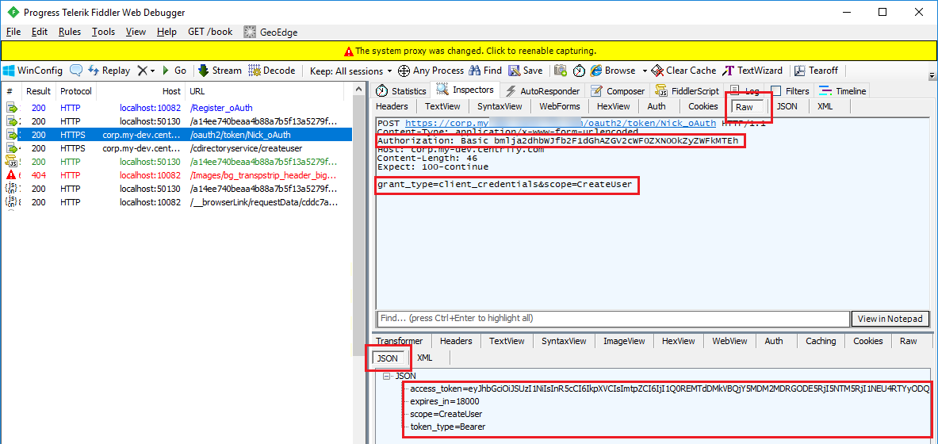Click the Go resume button
This screenshot has width=938, height=444.
pos(174,71)
